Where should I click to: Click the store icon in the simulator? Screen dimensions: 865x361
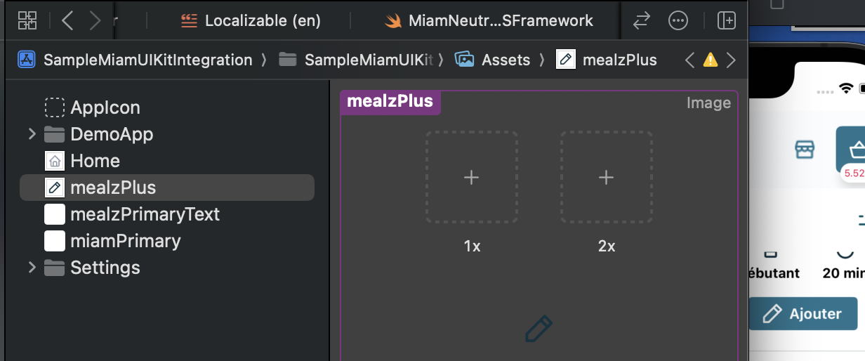pyautogui.click(x=804, y=150)
